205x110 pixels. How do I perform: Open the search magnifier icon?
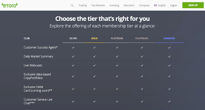pos(72,6)
